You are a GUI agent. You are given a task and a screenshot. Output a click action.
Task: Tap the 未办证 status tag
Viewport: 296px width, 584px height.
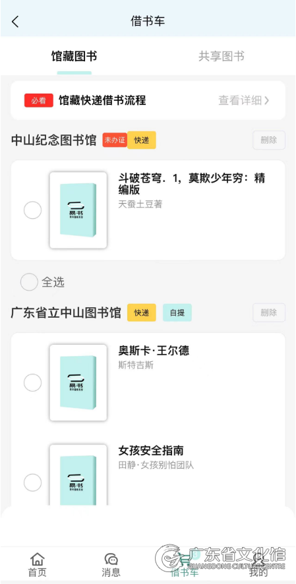[x=115, y=140]
